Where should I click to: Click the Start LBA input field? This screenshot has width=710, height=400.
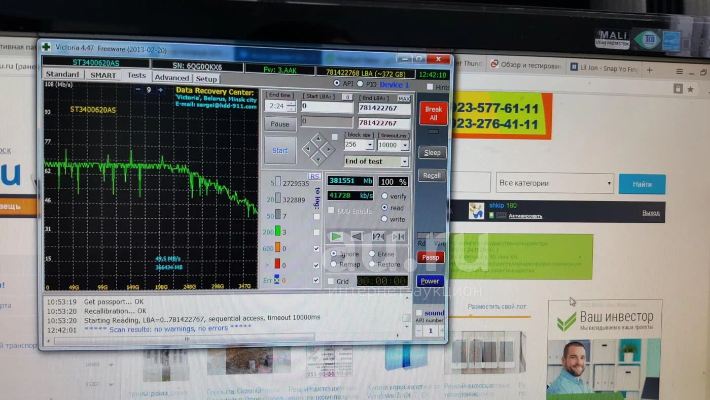(327, 107)
